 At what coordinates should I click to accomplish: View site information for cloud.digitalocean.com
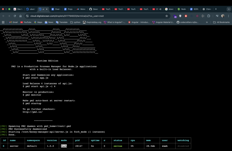click(x=27, y=16)
